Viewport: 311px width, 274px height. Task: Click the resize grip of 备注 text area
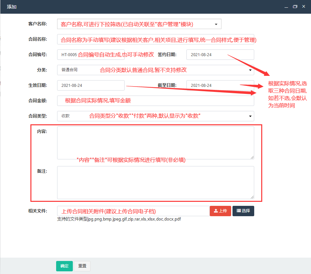252,197
